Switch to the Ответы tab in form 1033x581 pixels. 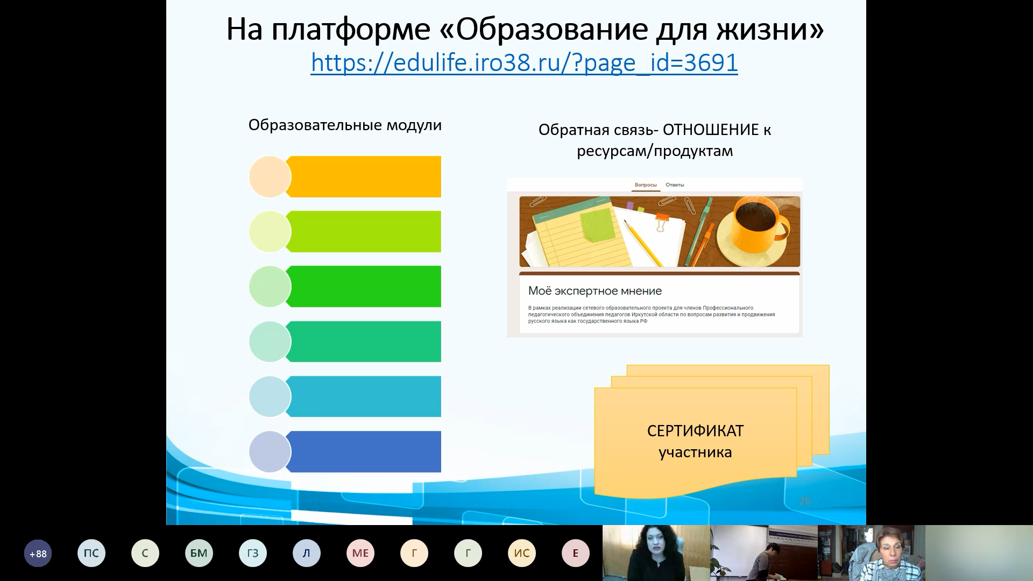click(675, 185)
